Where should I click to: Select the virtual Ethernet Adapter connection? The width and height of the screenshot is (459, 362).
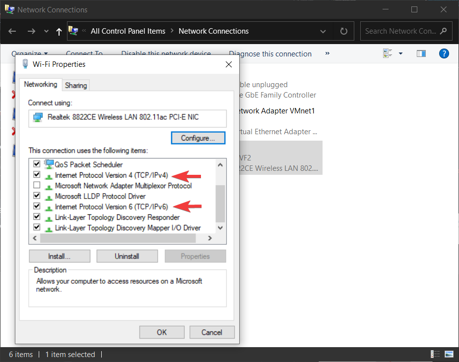coord(278,132)
